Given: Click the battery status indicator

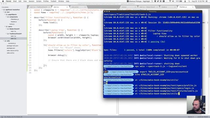Looking at the screenshot, I should click(x=179, y=1).
